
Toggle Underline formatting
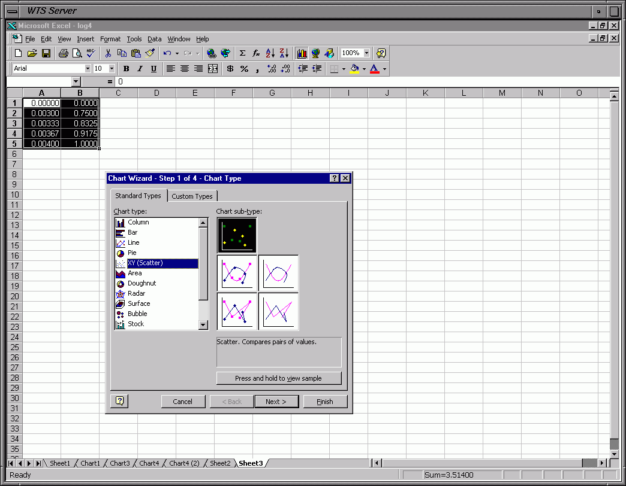(154, 69)
